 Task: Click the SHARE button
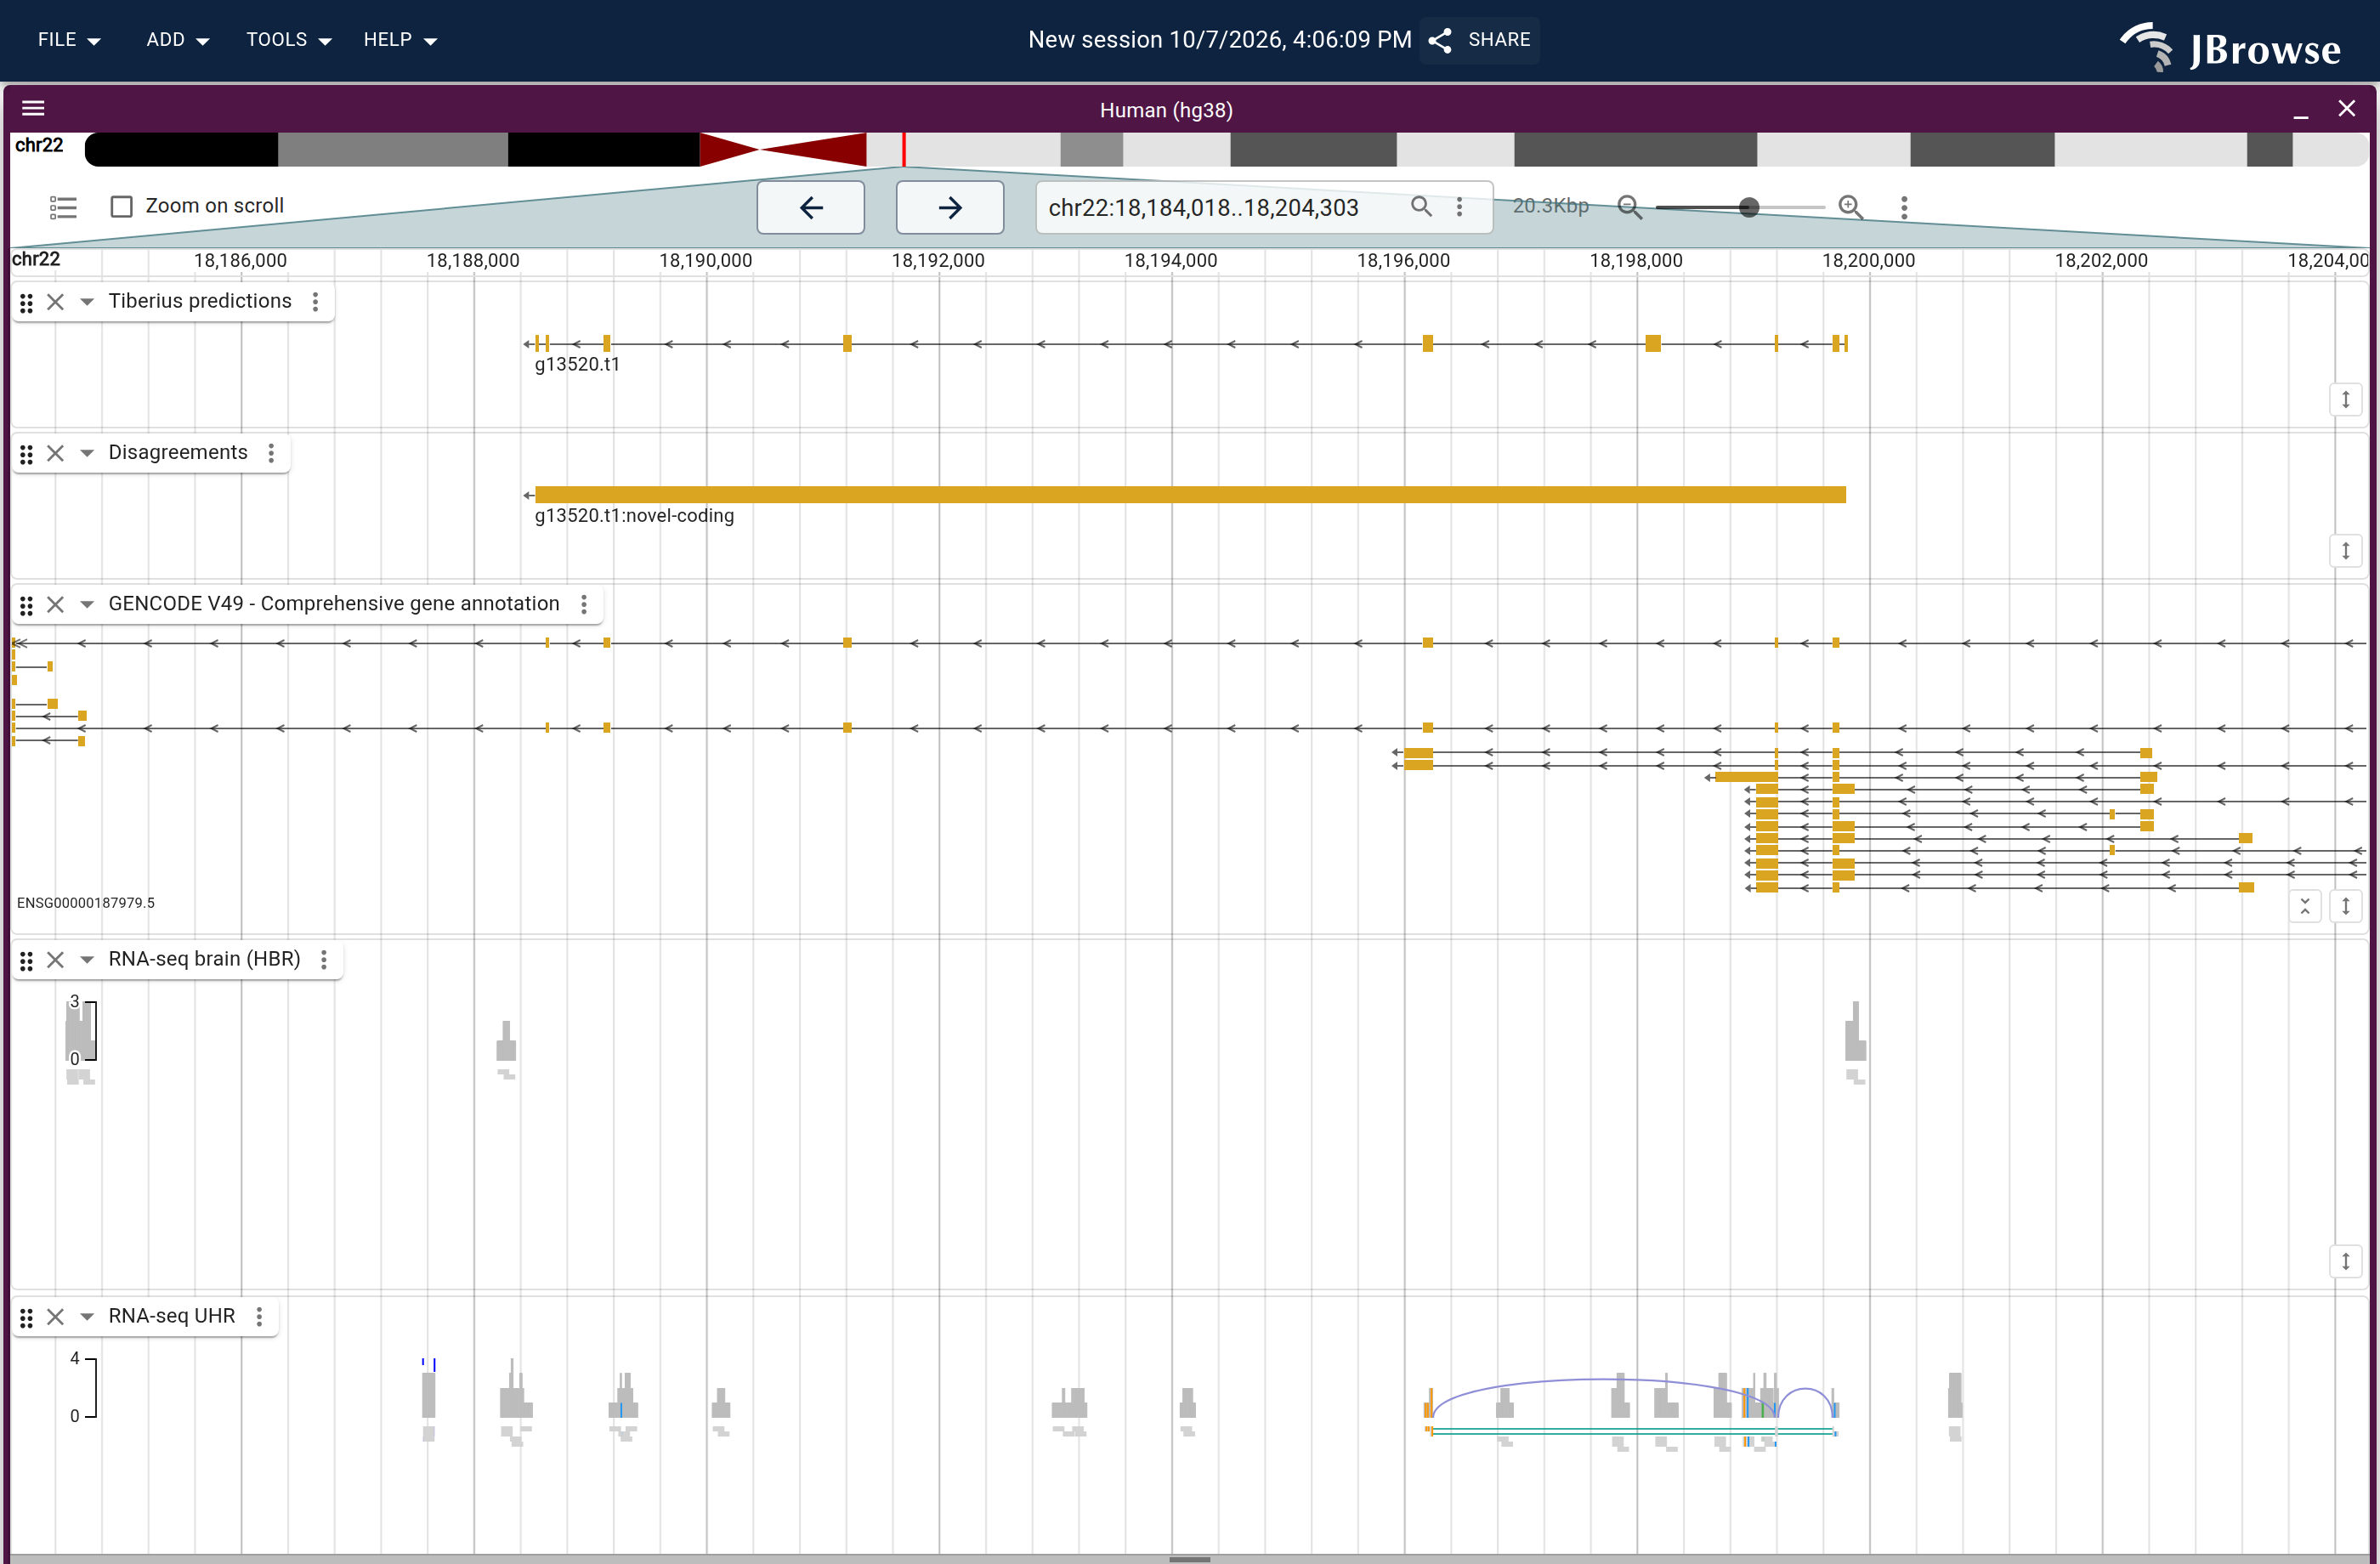(1480, 40)
